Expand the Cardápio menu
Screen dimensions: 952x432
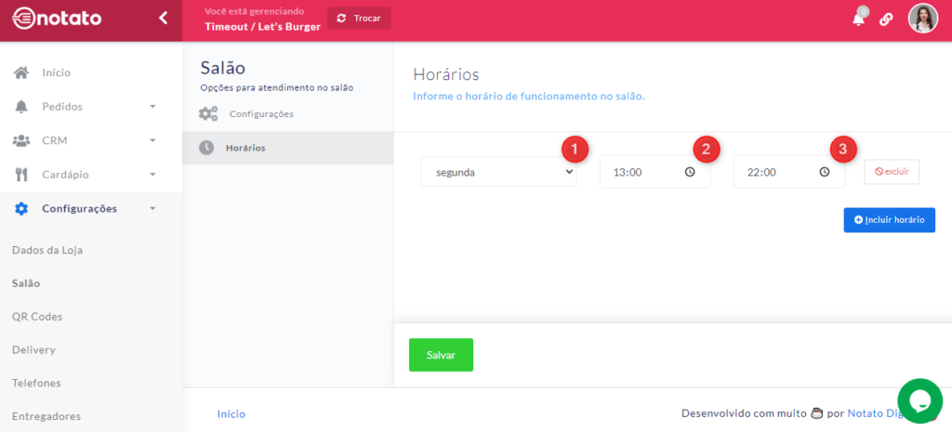tap(84, 175)
